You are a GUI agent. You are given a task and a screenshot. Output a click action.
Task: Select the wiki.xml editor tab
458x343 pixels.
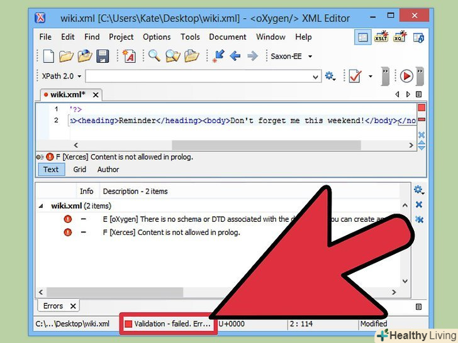pos(67,95)
